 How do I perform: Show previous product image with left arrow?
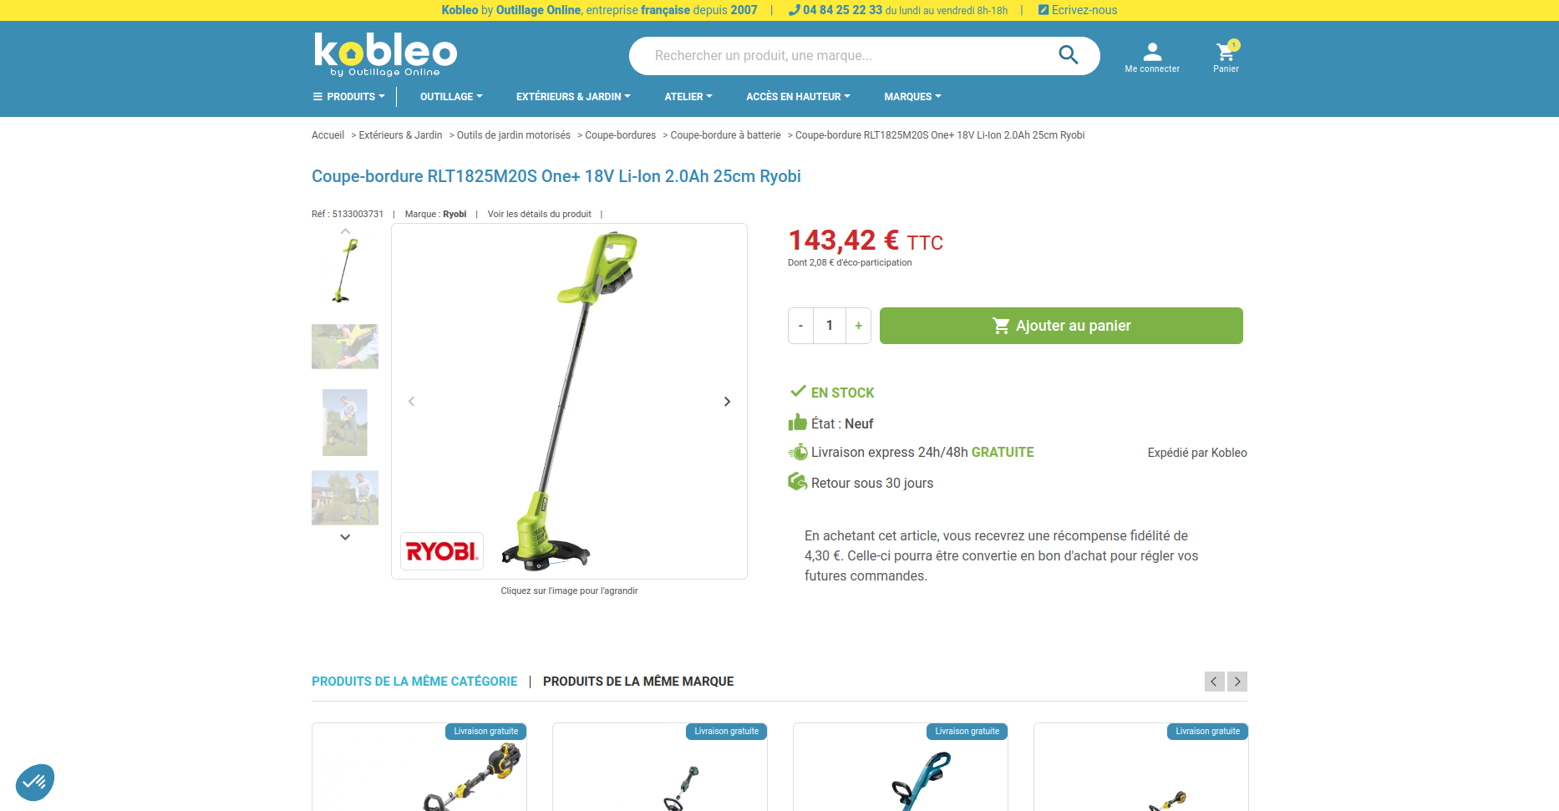tap(411, 402)
